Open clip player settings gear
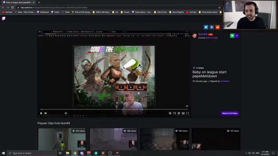Screen dimensions: 278x156 (x=170, y=113)
